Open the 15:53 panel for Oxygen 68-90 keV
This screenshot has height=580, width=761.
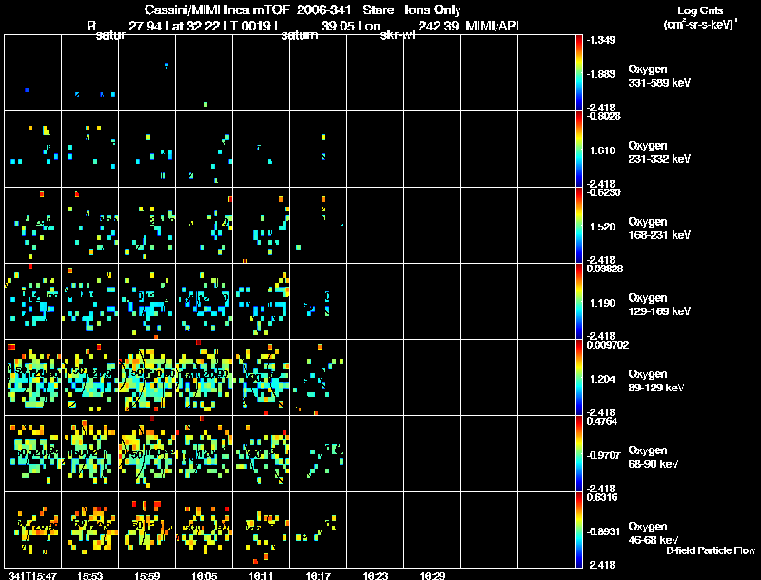[89, 453]
